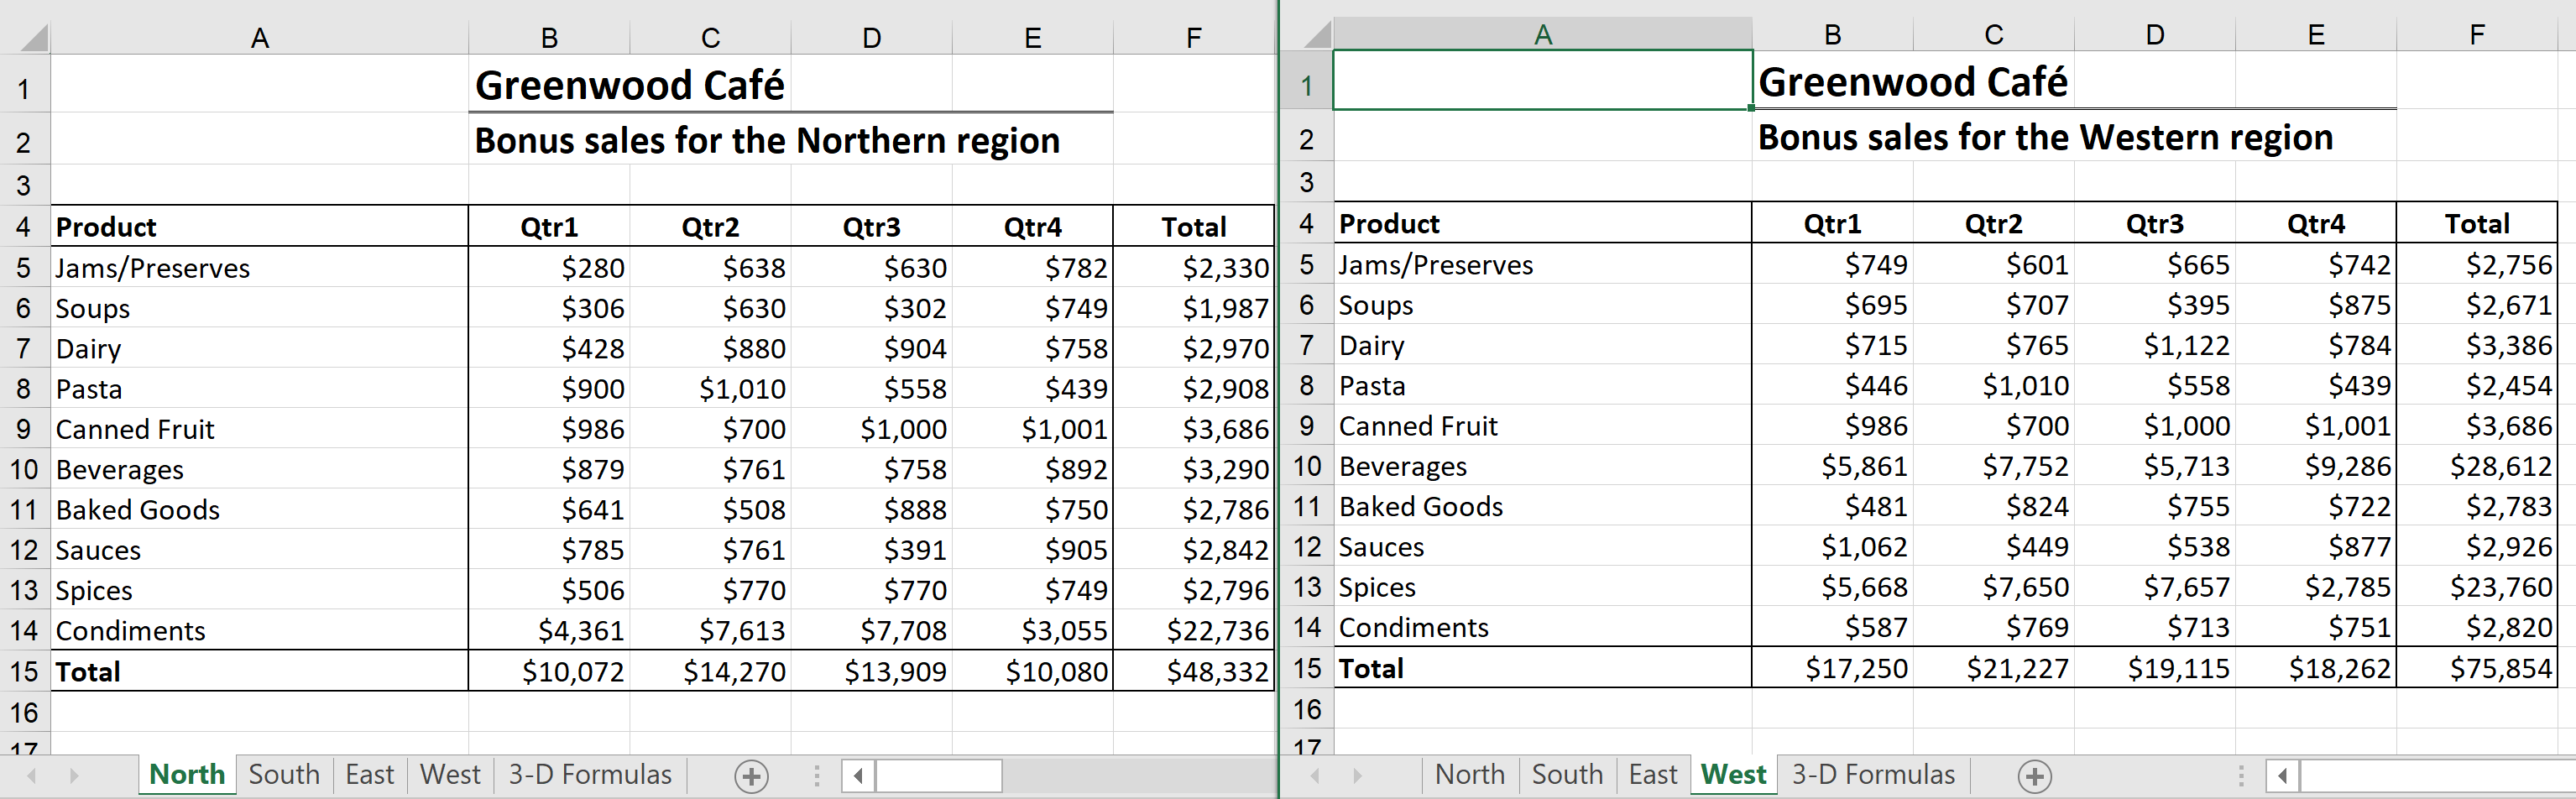The image size is (2576, 799).
Task: Switch to East tab in right window
Action: (1652, 775)
